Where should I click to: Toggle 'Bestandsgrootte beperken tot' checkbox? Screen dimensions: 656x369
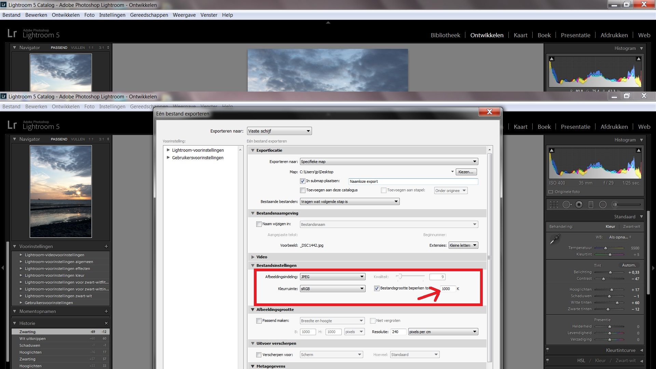pyautogui.click(x=377, y=288)
